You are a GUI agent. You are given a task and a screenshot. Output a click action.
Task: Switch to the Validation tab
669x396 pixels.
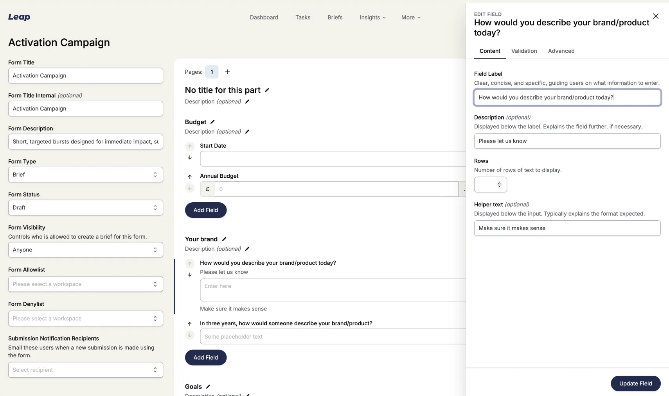524,51
